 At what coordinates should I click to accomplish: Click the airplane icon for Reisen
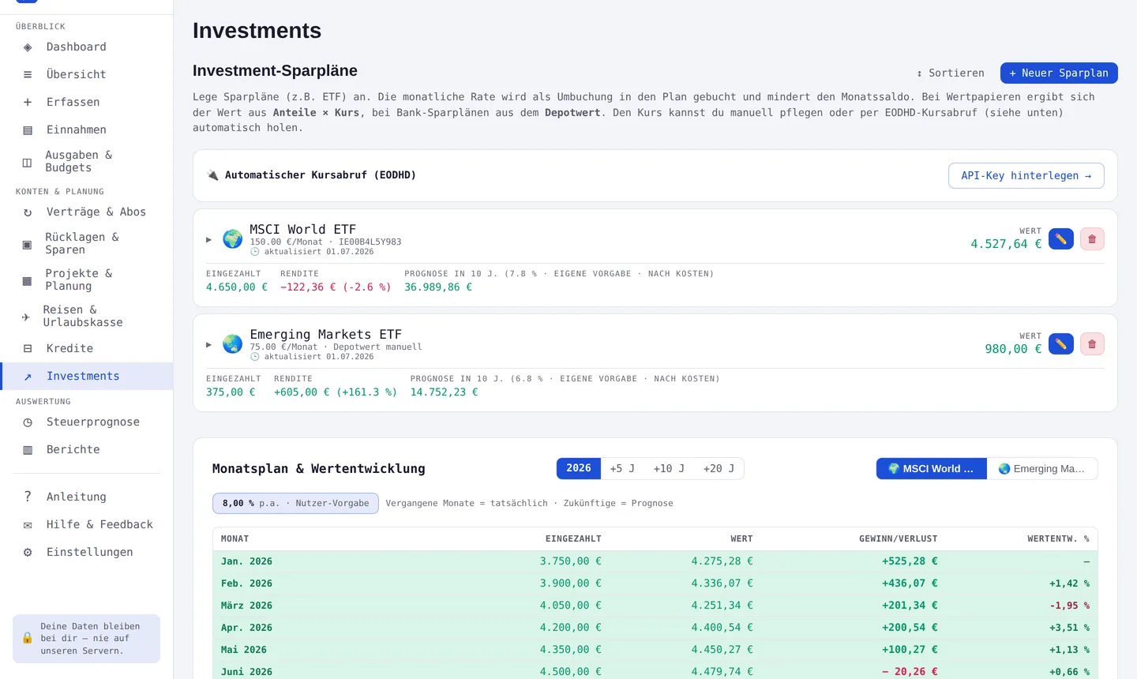26,317
